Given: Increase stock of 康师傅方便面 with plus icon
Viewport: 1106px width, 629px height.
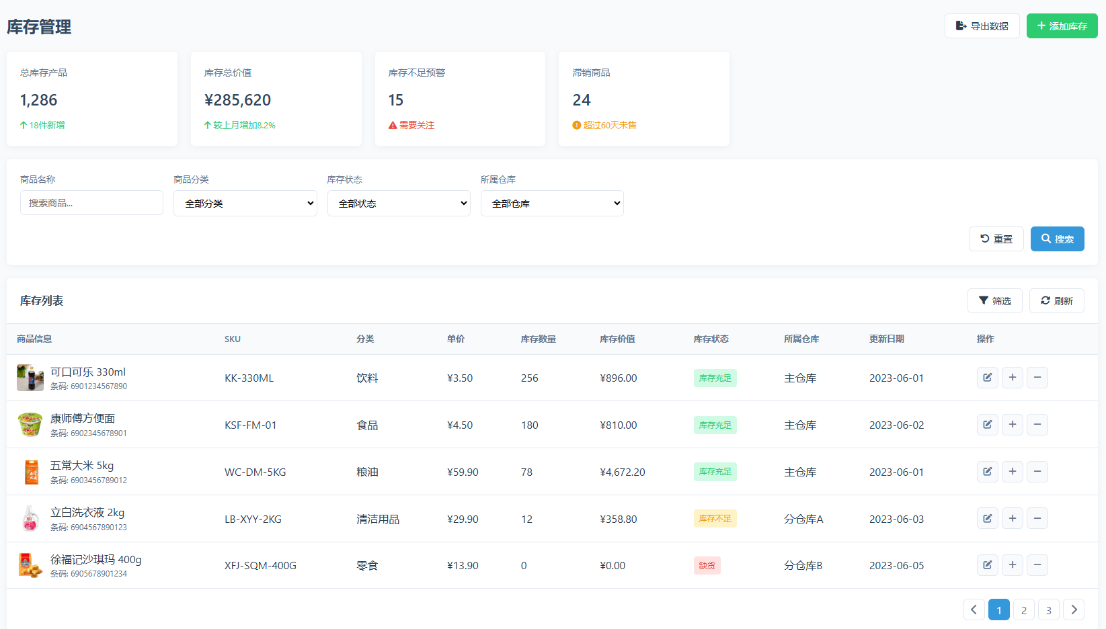Looking at the screenshot, I should click(x=1012, y=425).
